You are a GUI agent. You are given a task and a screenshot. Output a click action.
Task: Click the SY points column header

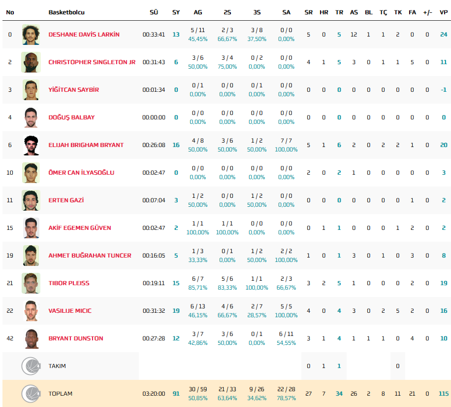coord(176,12)
